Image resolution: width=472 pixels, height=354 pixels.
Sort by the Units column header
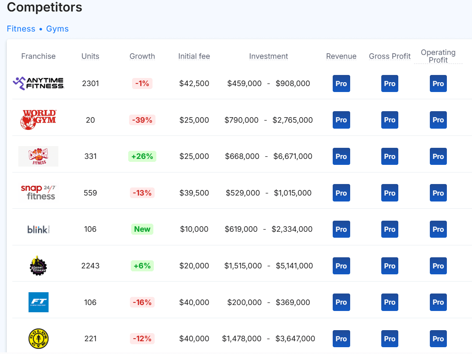click(90, 56)
